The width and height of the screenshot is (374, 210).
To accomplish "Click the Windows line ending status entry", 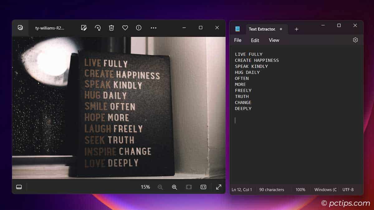I will pos(325,189).
